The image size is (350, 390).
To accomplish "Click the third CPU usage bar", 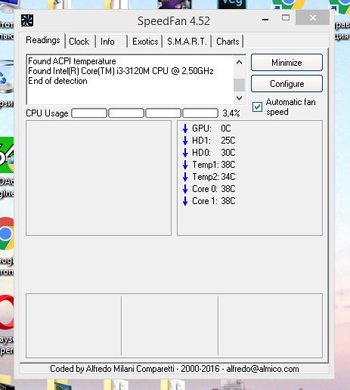I will point(163,113).
